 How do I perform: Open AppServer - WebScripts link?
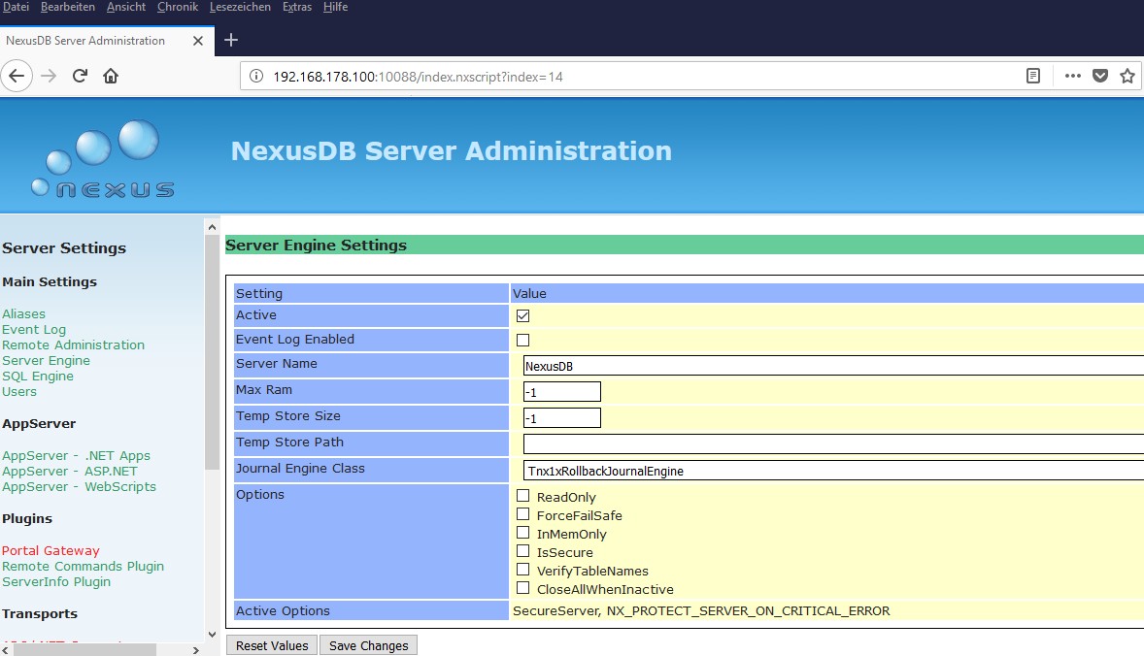(x=79, y=486)
